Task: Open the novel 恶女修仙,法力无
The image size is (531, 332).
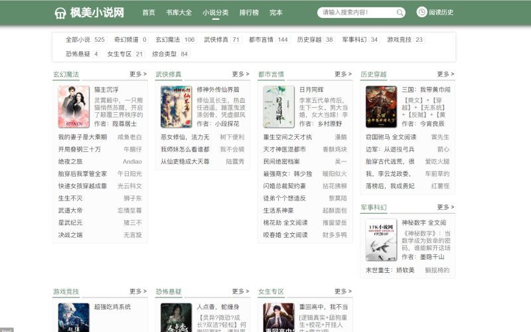Action: click(185, 137)
